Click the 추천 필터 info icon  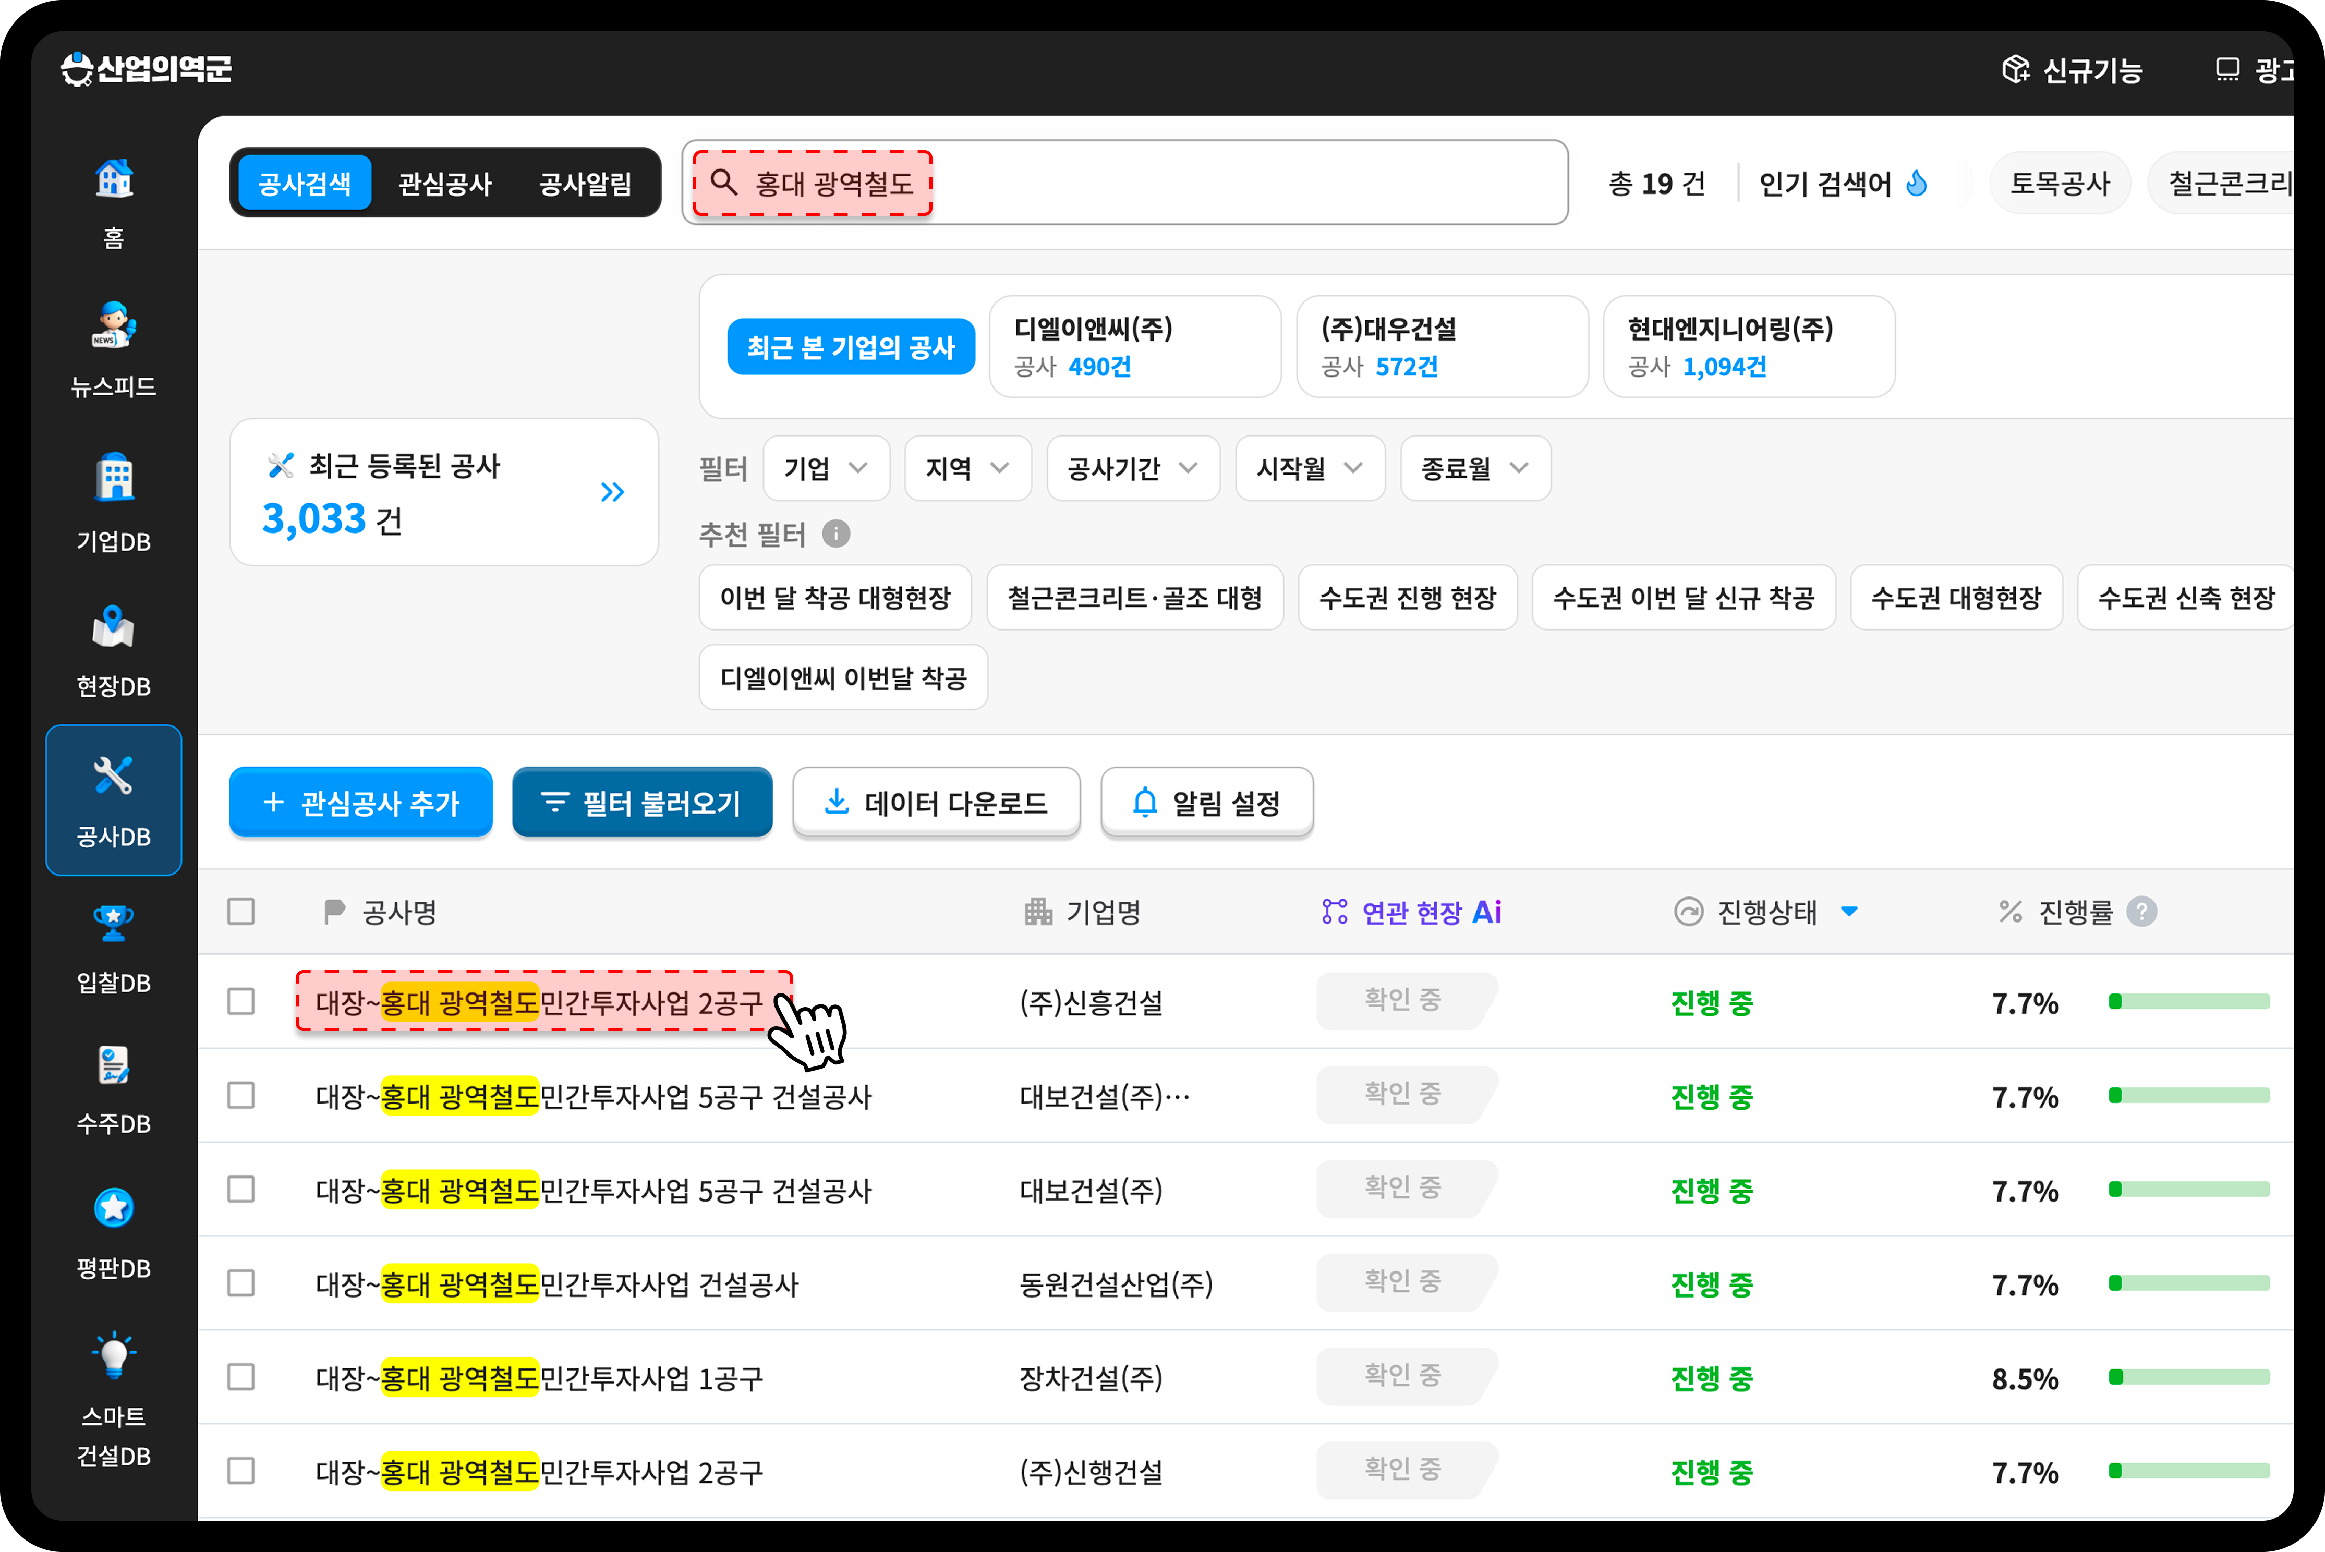pyautogui.click(x=837, y=535)
